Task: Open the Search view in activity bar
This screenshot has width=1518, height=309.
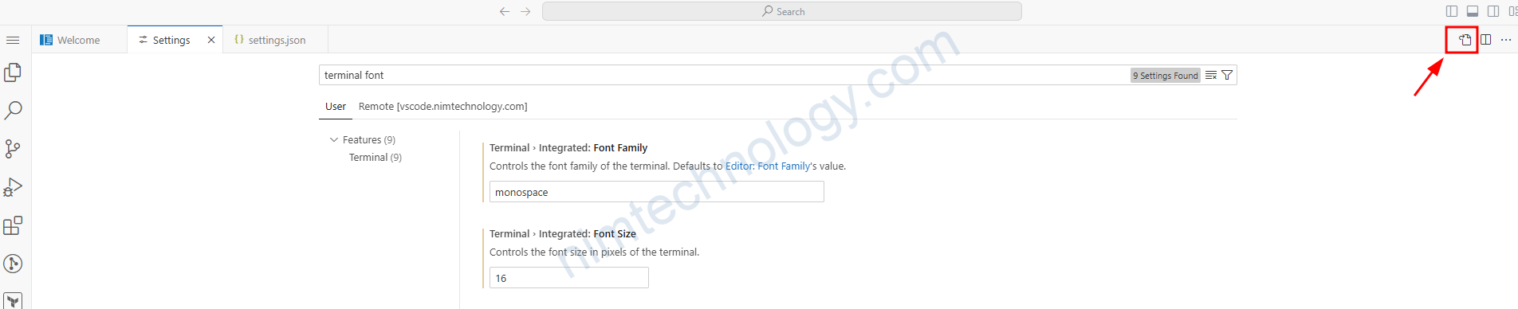Action: coord(13,111)
